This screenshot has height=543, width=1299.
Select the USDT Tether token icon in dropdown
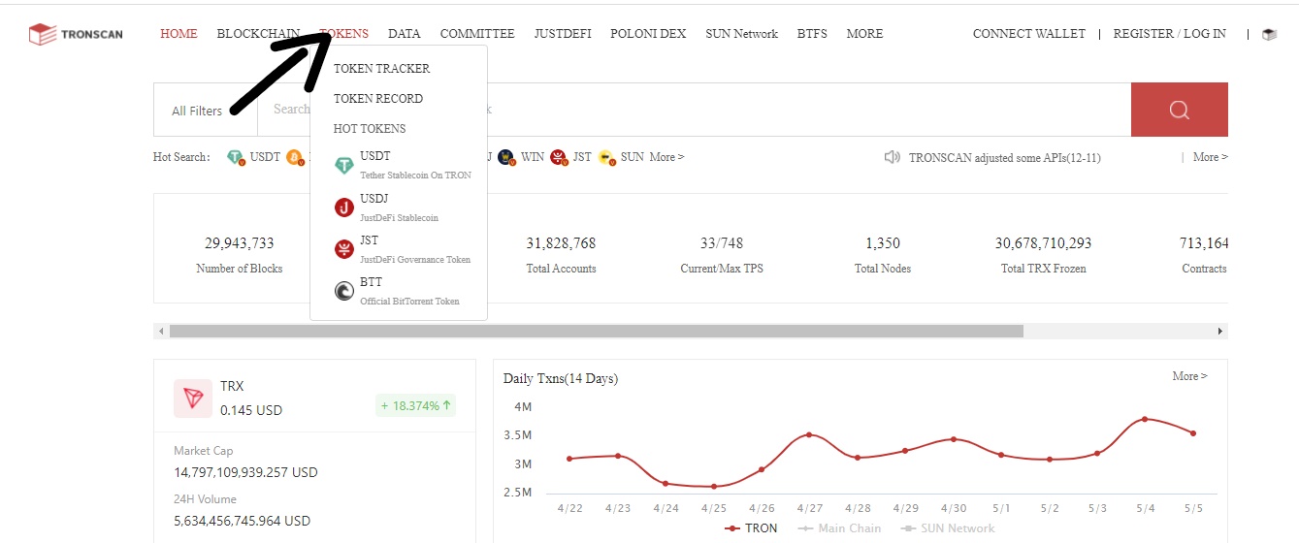(x=344, y=167)
